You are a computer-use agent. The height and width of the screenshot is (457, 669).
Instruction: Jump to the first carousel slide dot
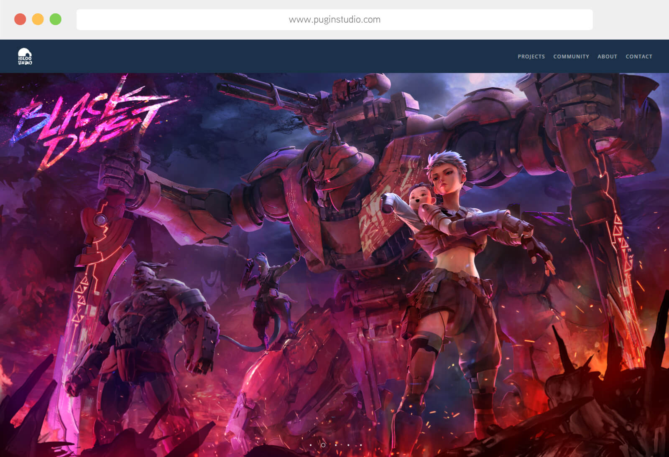pos(311,445)
